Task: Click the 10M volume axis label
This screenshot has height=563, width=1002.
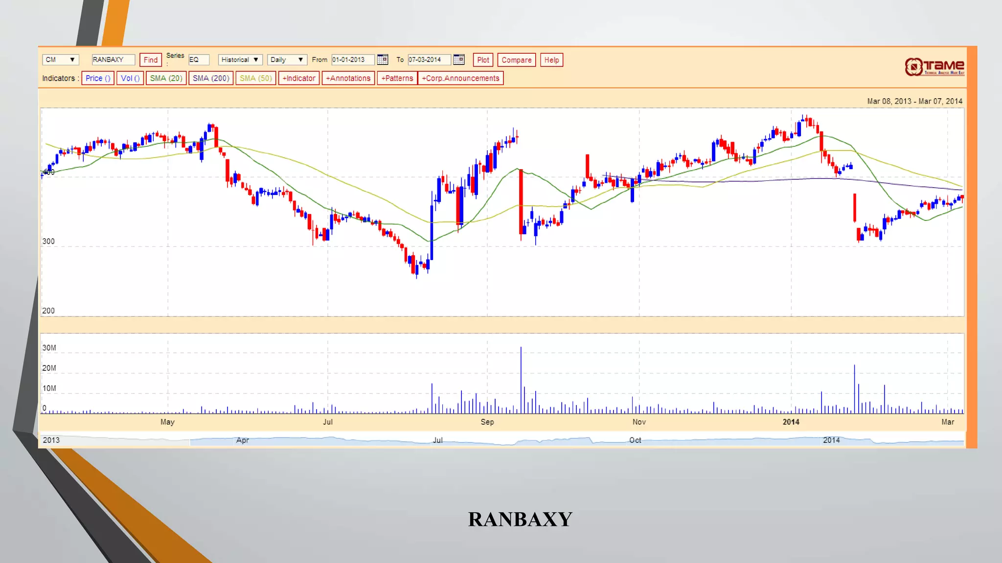Action: pyautogui.click(x=49, y=389)
